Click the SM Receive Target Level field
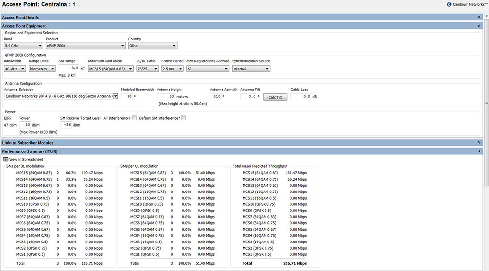Screen dimensions: 489x271 tap(66, 125)
